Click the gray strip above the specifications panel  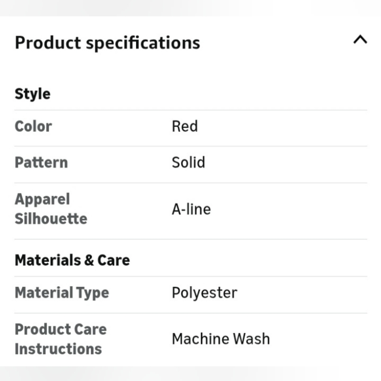point(190,8)
